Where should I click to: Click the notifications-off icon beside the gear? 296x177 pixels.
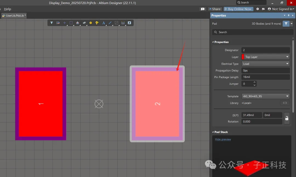[263, 9]
